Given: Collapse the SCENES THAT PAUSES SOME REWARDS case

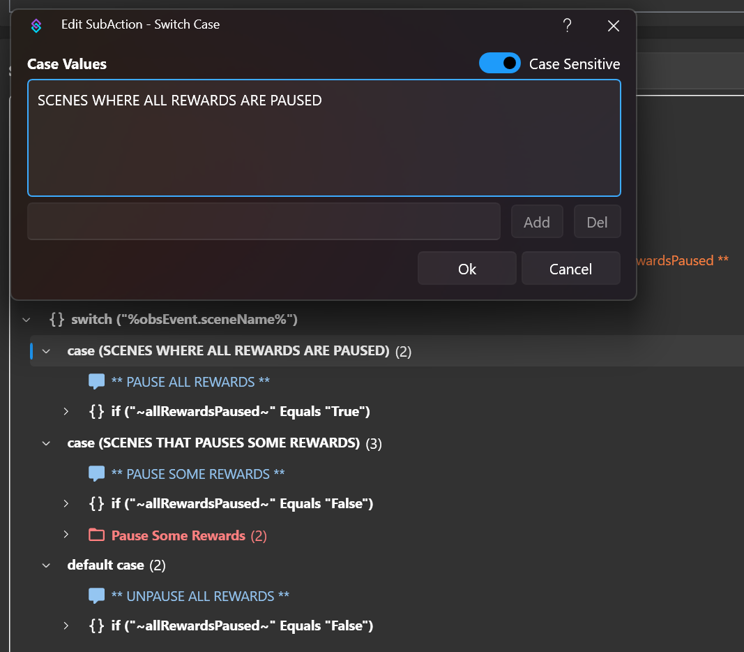Looking at the screenshot, I should pyautogui.click(x=47, y=443).
